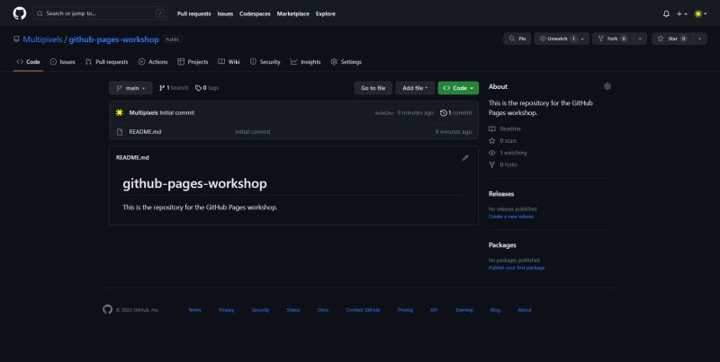View the 0 stars link
The image size is (720, 362).
tap(503, 141)
